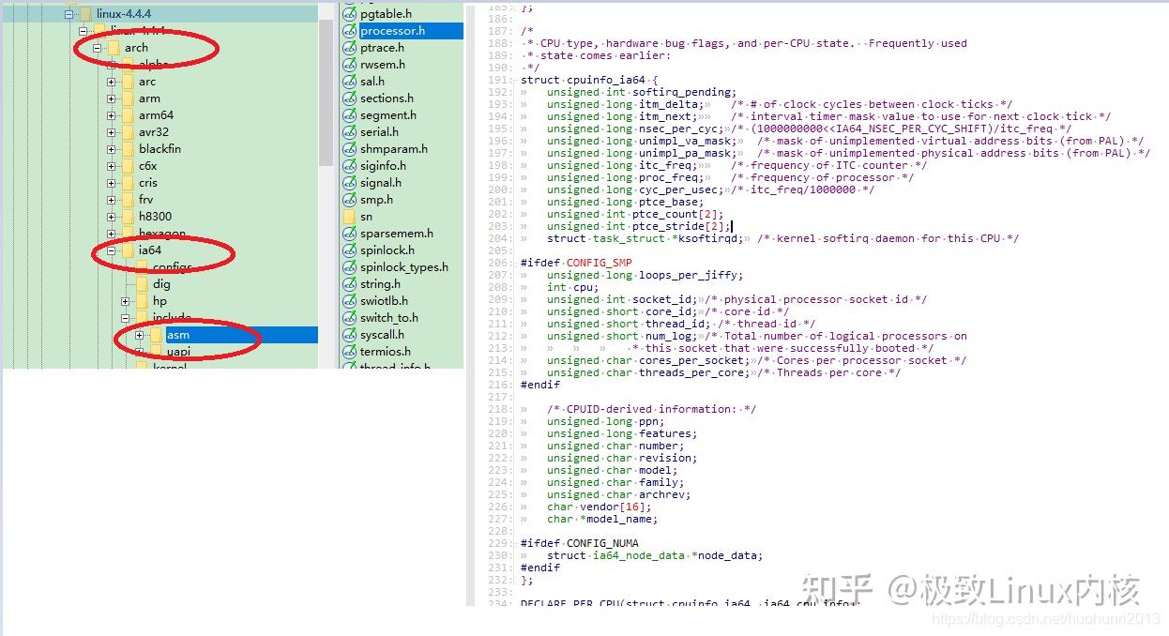Click line number 191 in the code editor

[x=498, y=80]
